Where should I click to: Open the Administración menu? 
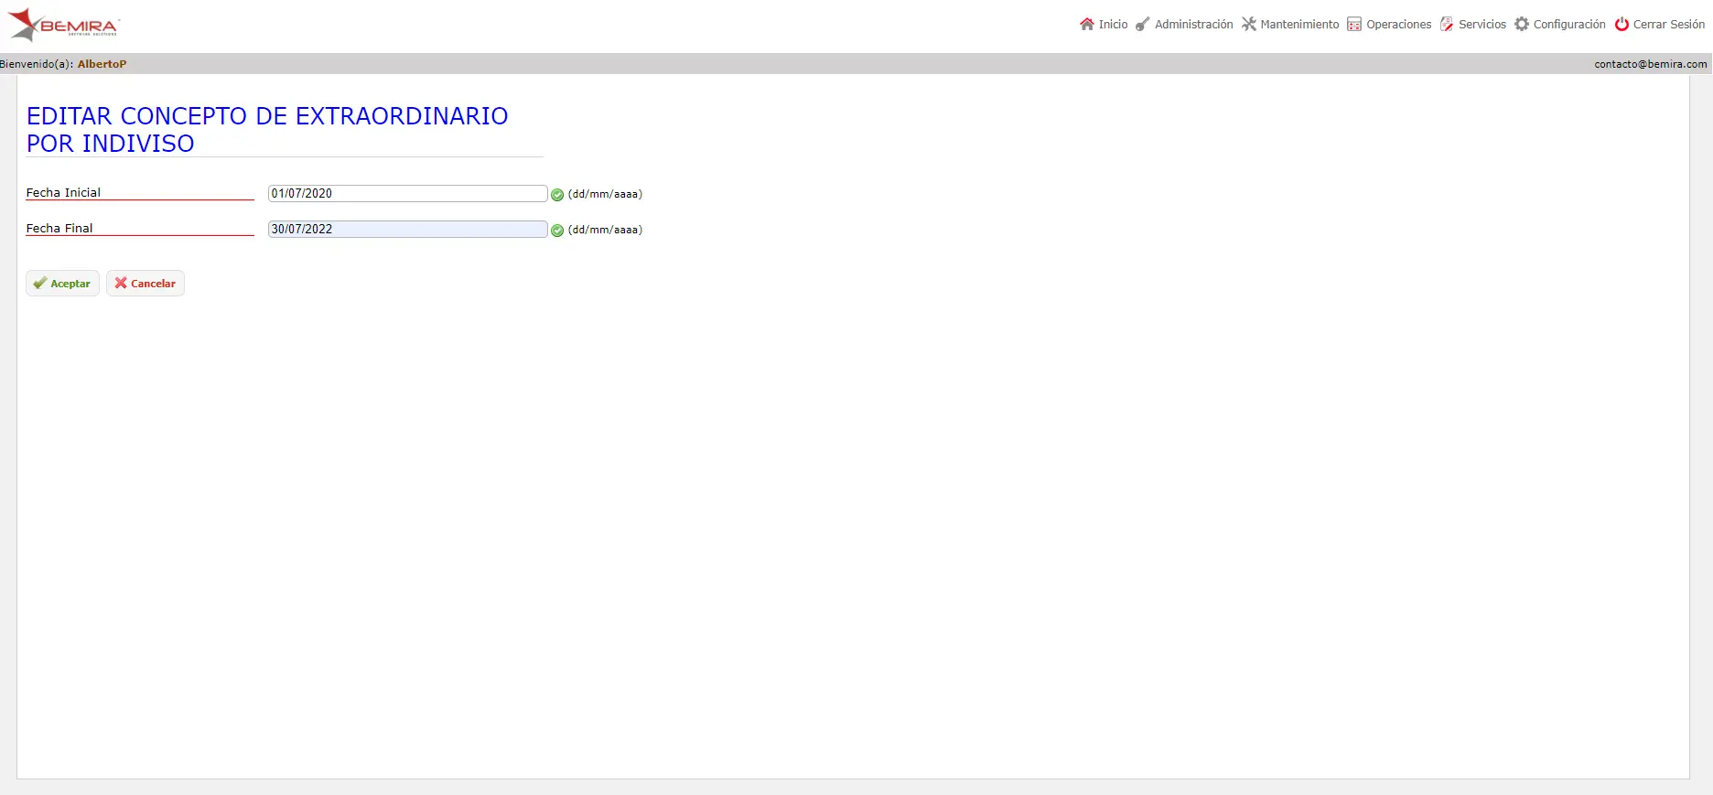click(1193, 25)
